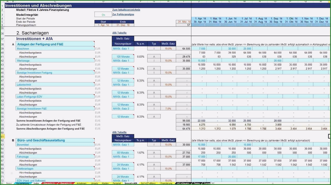331x185 pixels.
Task: Switch to the Umsatz sheet tab
Action: point(94,183)
